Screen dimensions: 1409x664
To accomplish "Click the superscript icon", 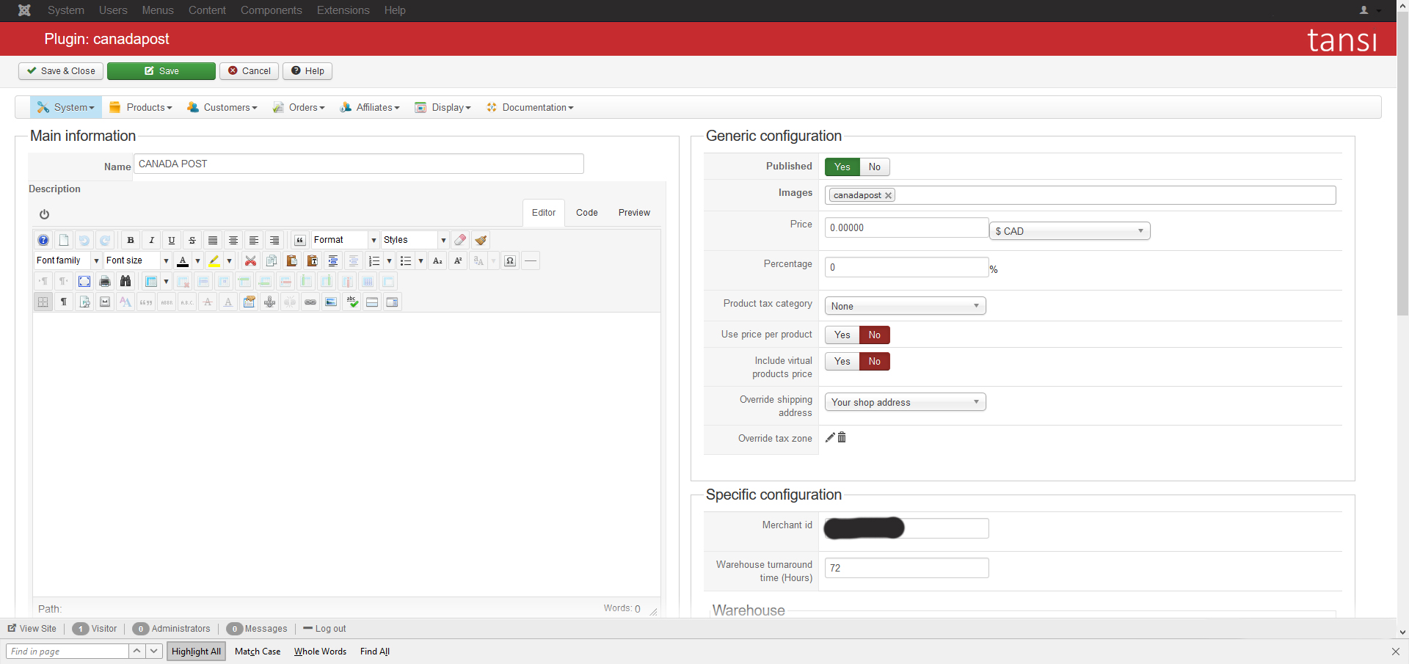I will tap(458, 260).
